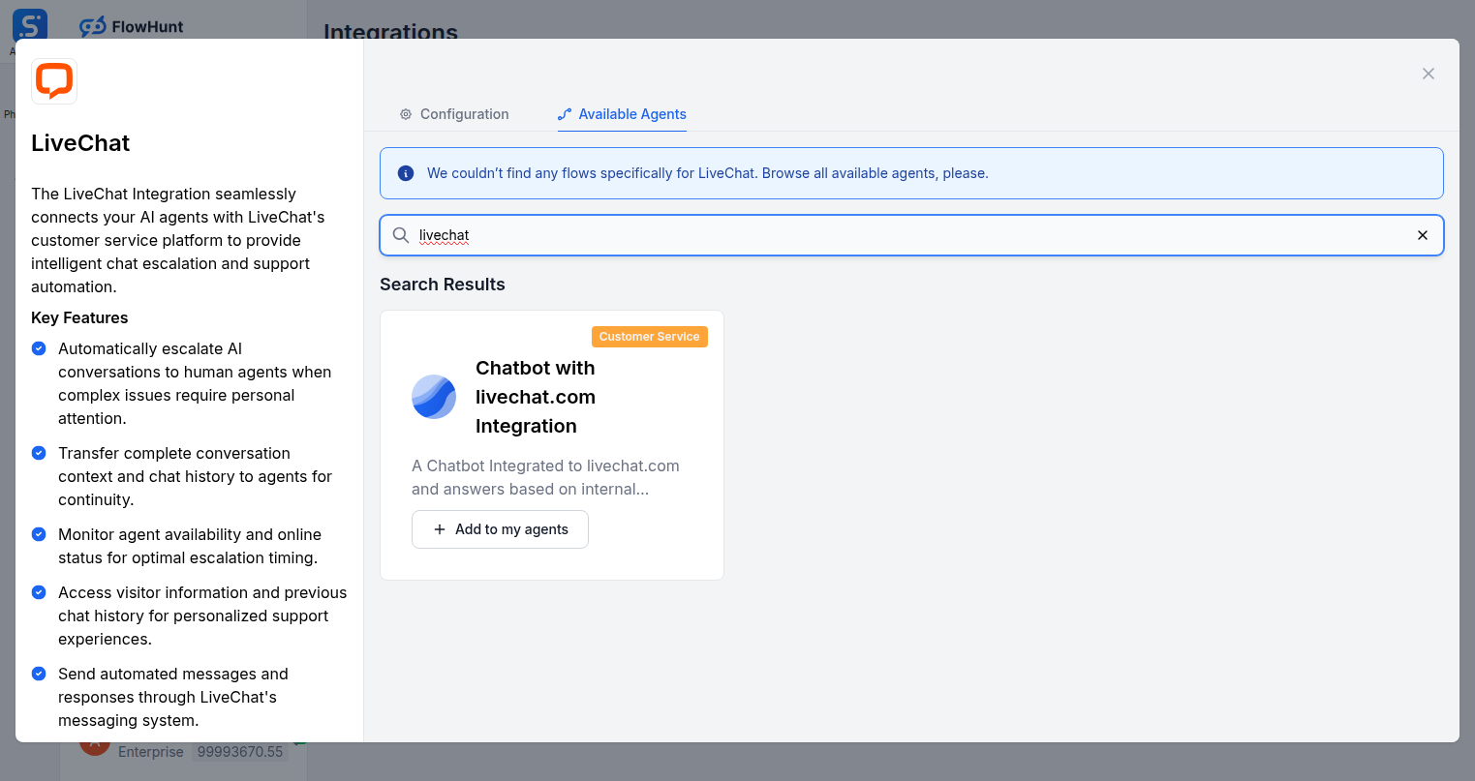Click the gear icon beside Configuration

(405, 113)
